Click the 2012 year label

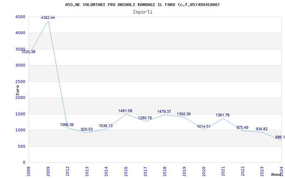click(68, 171)
